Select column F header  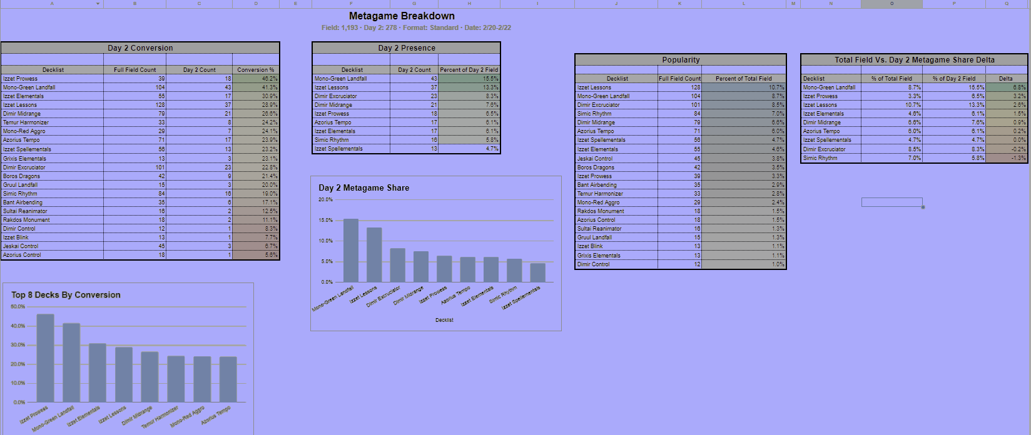click(x=350, y=4)
